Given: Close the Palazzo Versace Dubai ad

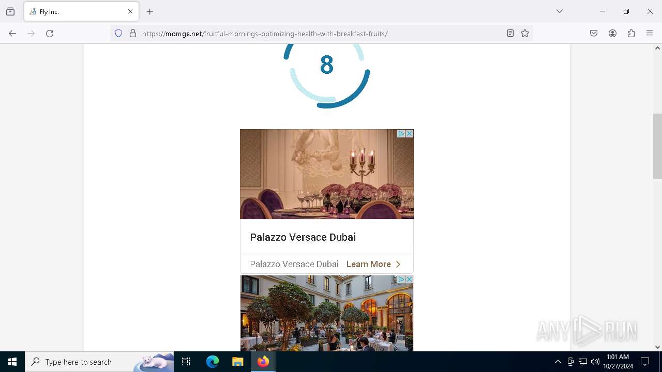Looking at the screenshot, I should [x=409, y=133].
